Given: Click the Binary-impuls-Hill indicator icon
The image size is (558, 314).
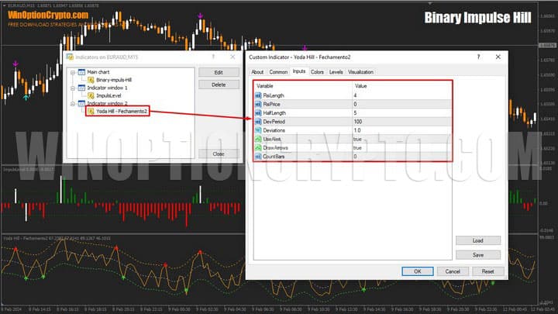Looking at the screenshot, I should (91, 80).
